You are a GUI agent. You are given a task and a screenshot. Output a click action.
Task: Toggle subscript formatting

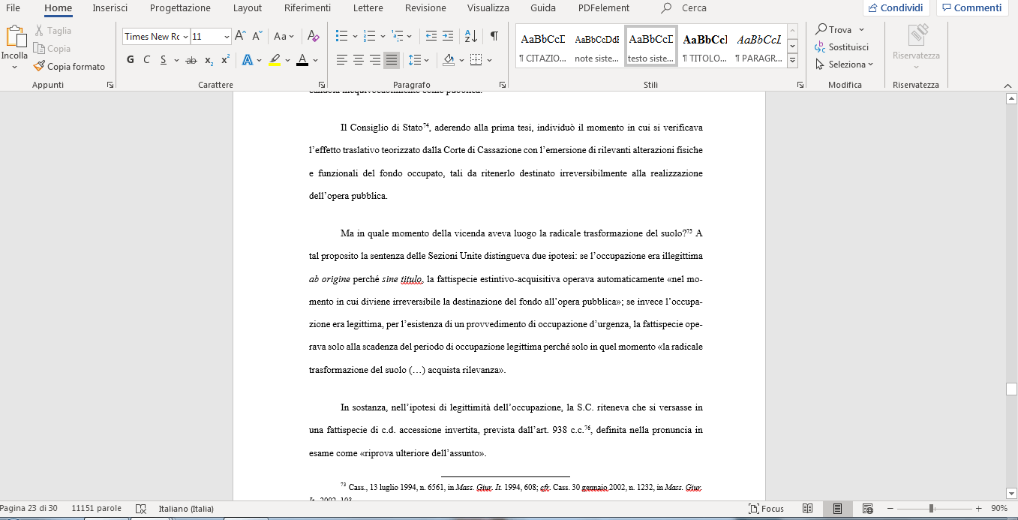tap(209, 60)
